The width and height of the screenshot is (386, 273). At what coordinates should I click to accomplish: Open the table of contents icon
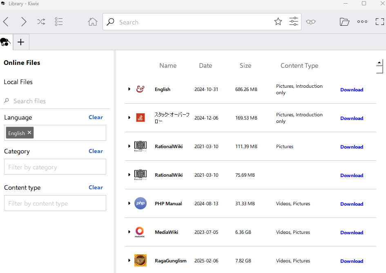coord(59,22)
